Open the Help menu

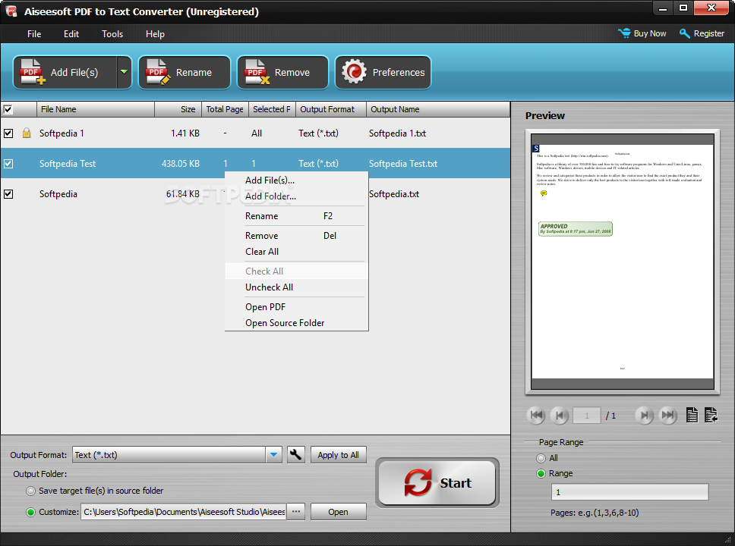155,33
